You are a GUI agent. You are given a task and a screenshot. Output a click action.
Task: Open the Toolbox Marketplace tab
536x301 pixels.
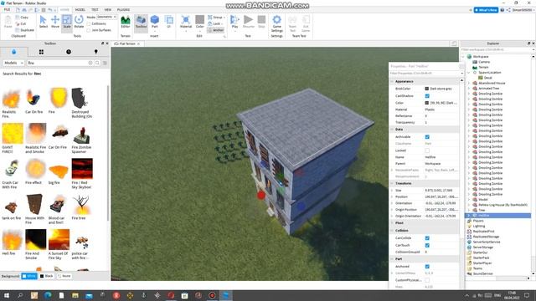pyautogui.click(x=14, y=52)
